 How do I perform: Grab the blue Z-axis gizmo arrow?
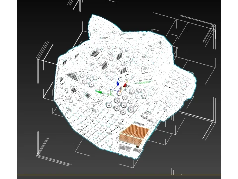(x=118, y=83)
